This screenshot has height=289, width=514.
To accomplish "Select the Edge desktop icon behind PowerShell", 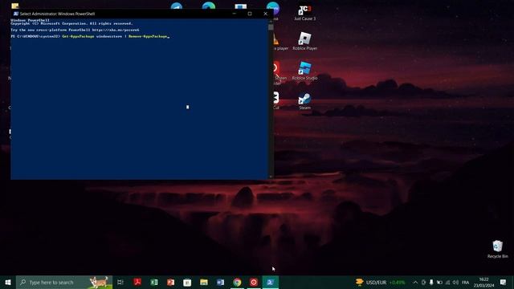I will pyautogui.click(x=209, y=6).
